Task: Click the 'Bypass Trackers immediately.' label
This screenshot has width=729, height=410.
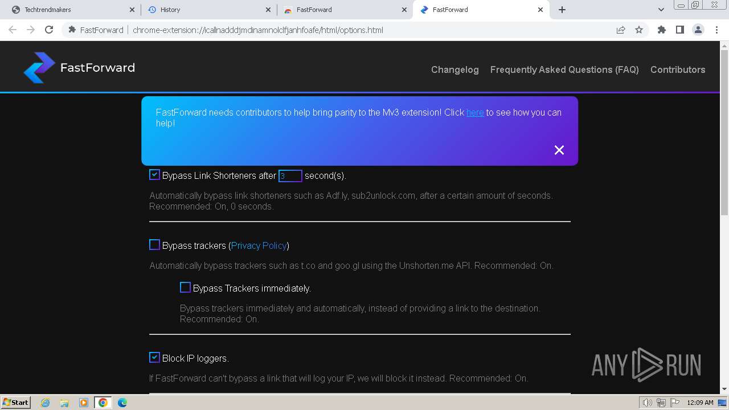Action: (252, 289)
